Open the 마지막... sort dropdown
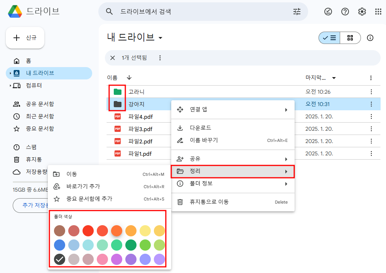This screenshot has height=273, width=386. 334,78
